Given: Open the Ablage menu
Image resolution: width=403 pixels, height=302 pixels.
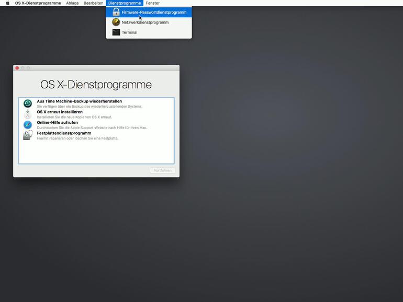Looking at the screenshot, I should point(72,3).
